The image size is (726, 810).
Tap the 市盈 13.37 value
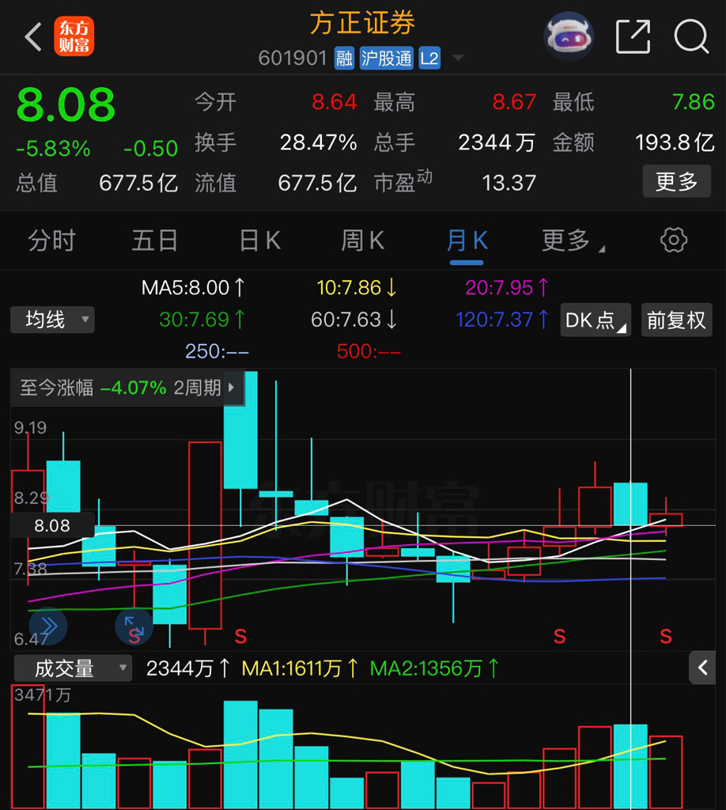click(509, 183)
